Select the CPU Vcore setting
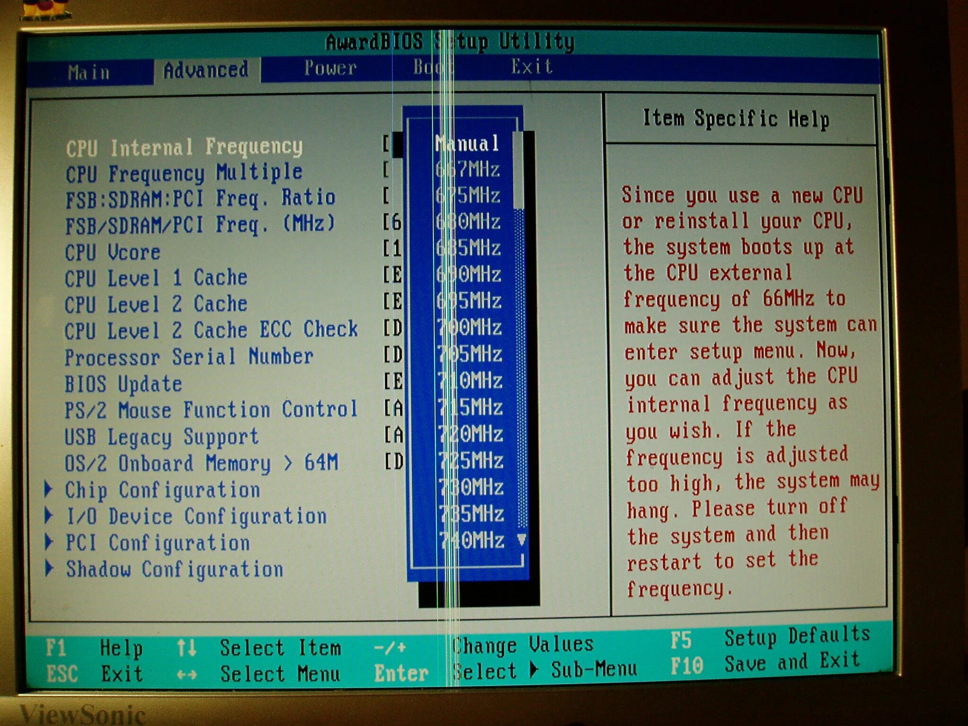The height and width of the screenshot is (726, 968). tap(112, 252)
